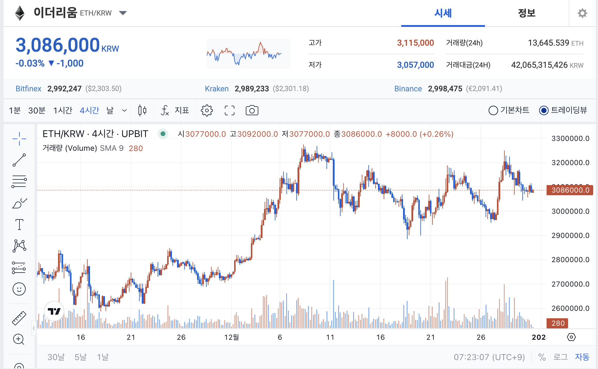This screenshot has height=369, width=598.
Task: Choose the brush drawing tool
Action: click(x=19, y=203)
